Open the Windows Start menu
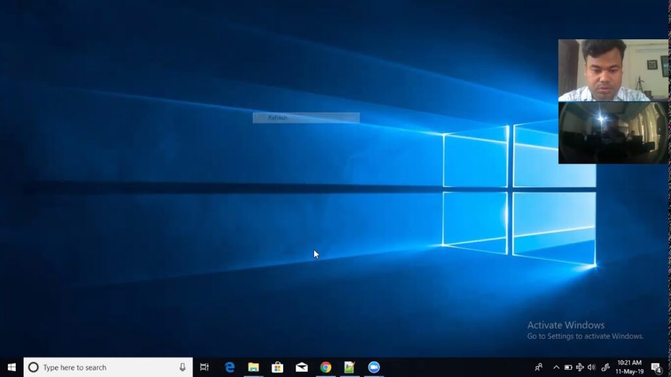671x377 pixels. (12, 367)
